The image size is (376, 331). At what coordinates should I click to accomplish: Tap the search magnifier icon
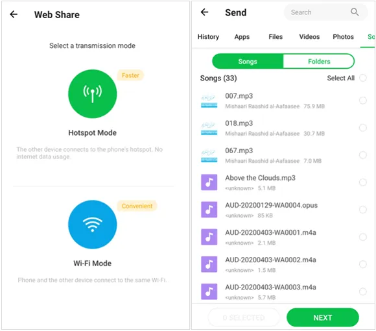(355, 12)
